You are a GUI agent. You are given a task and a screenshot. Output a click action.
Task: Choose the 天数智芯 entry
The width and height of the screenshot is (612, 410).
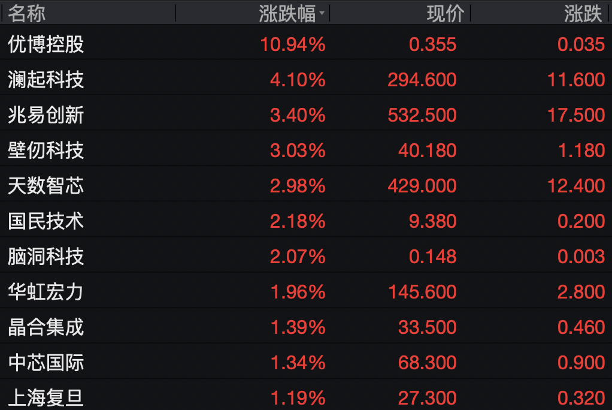tap(306, 186)
